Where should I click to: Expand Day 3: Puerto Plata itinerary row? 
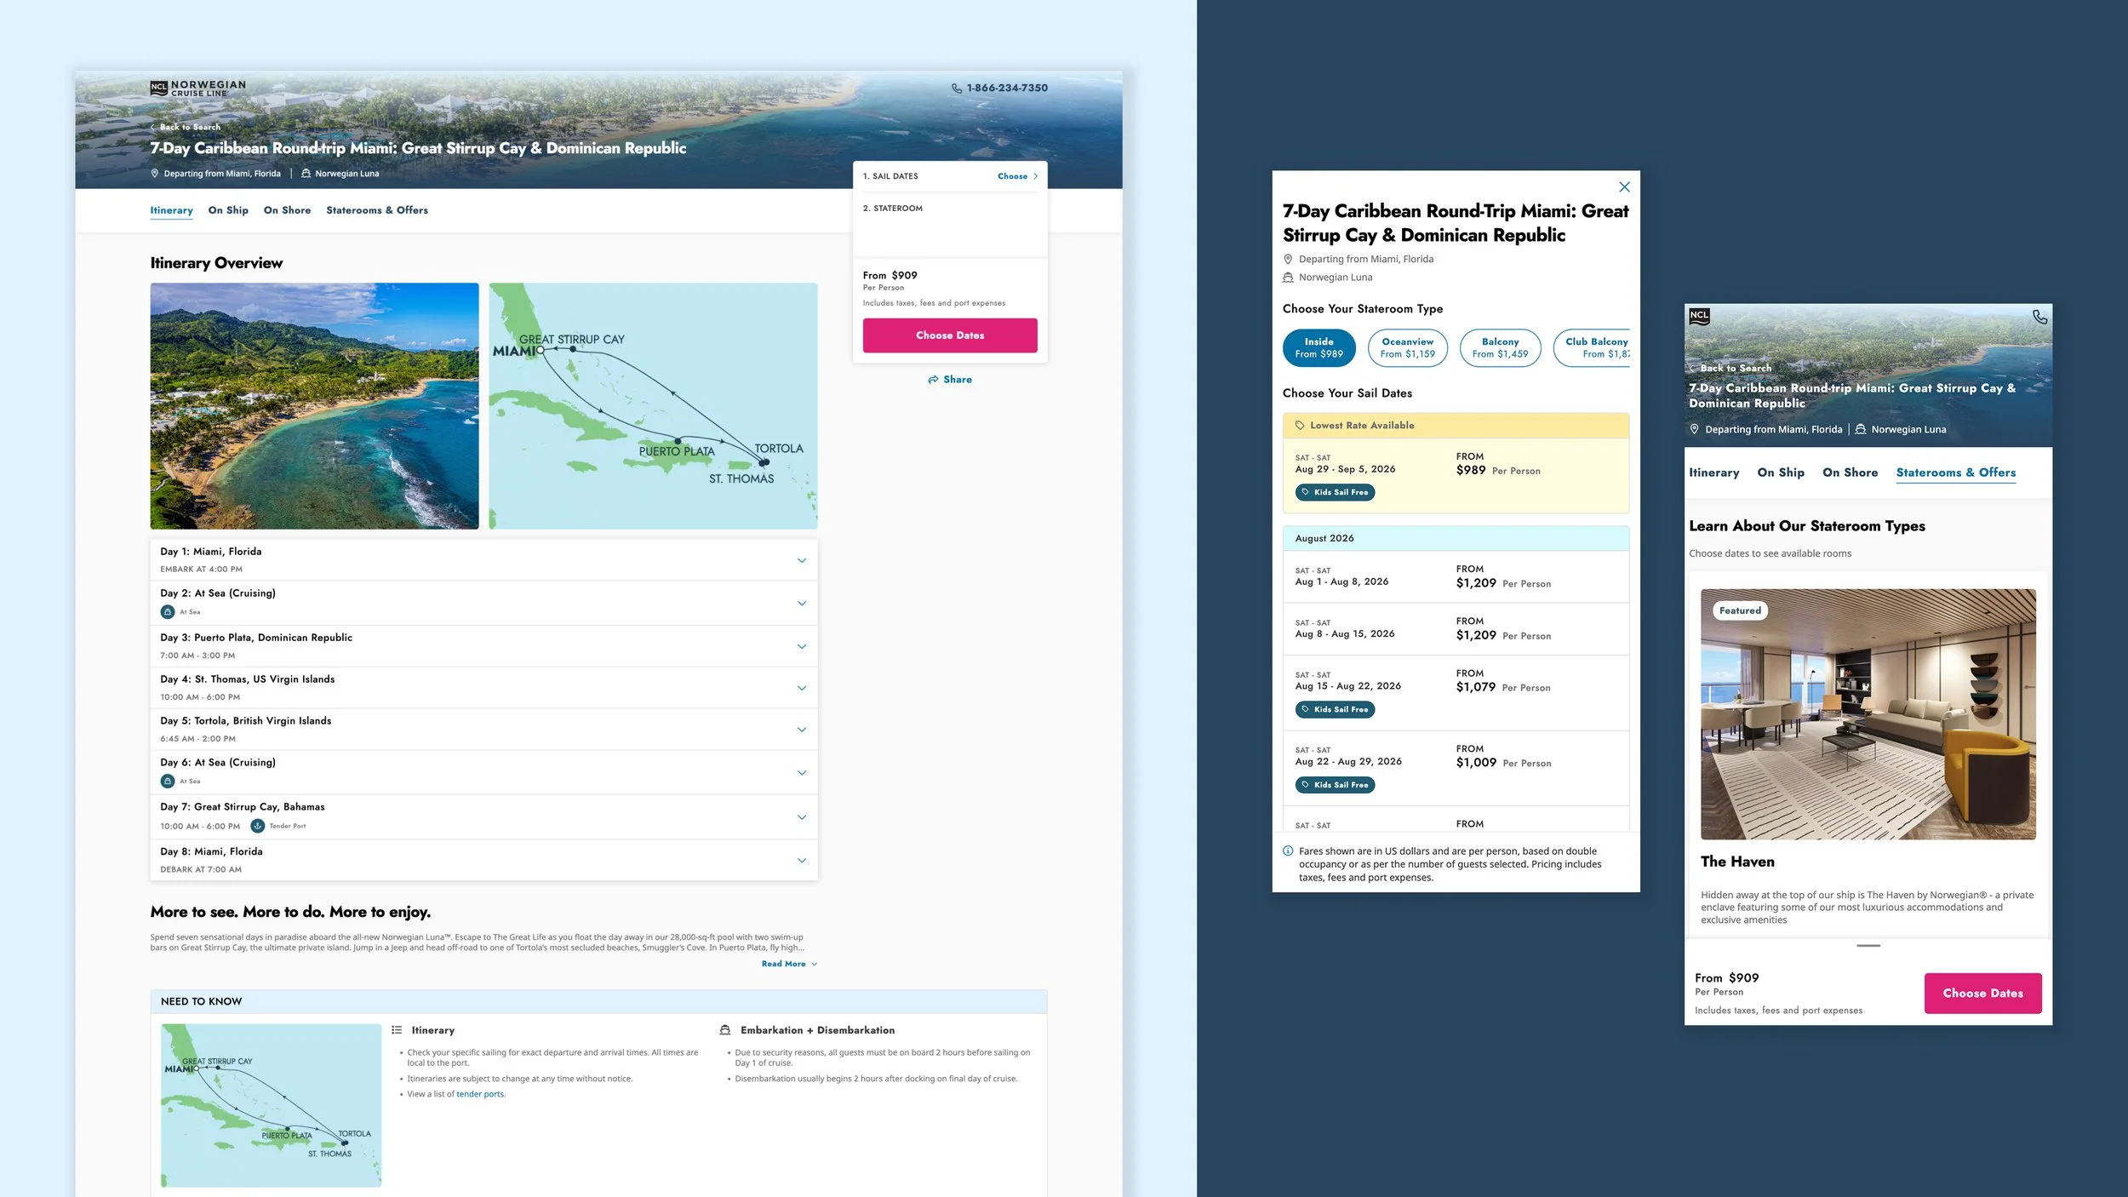(801, 646)
